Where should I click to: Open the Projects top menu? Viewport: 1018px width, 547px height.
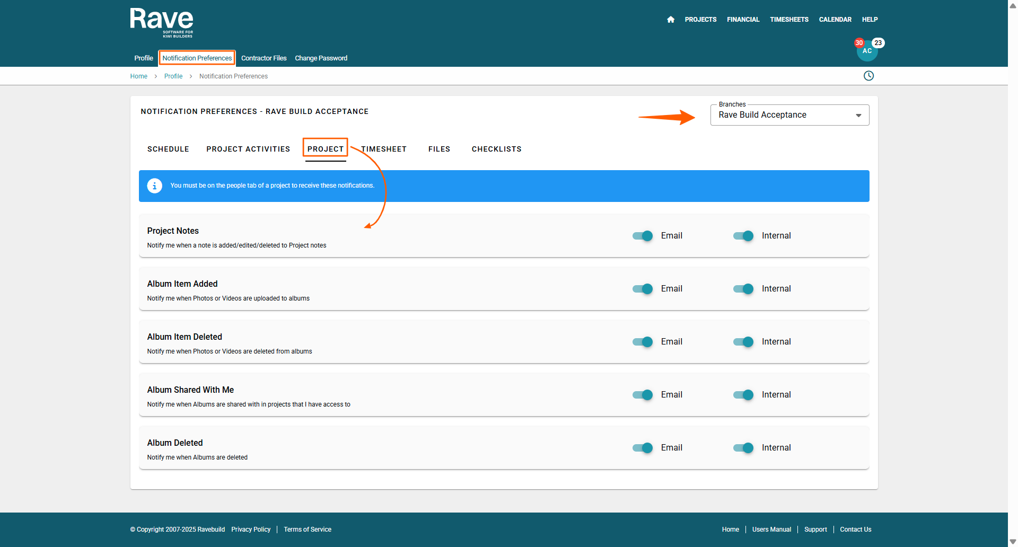(700, 20)
